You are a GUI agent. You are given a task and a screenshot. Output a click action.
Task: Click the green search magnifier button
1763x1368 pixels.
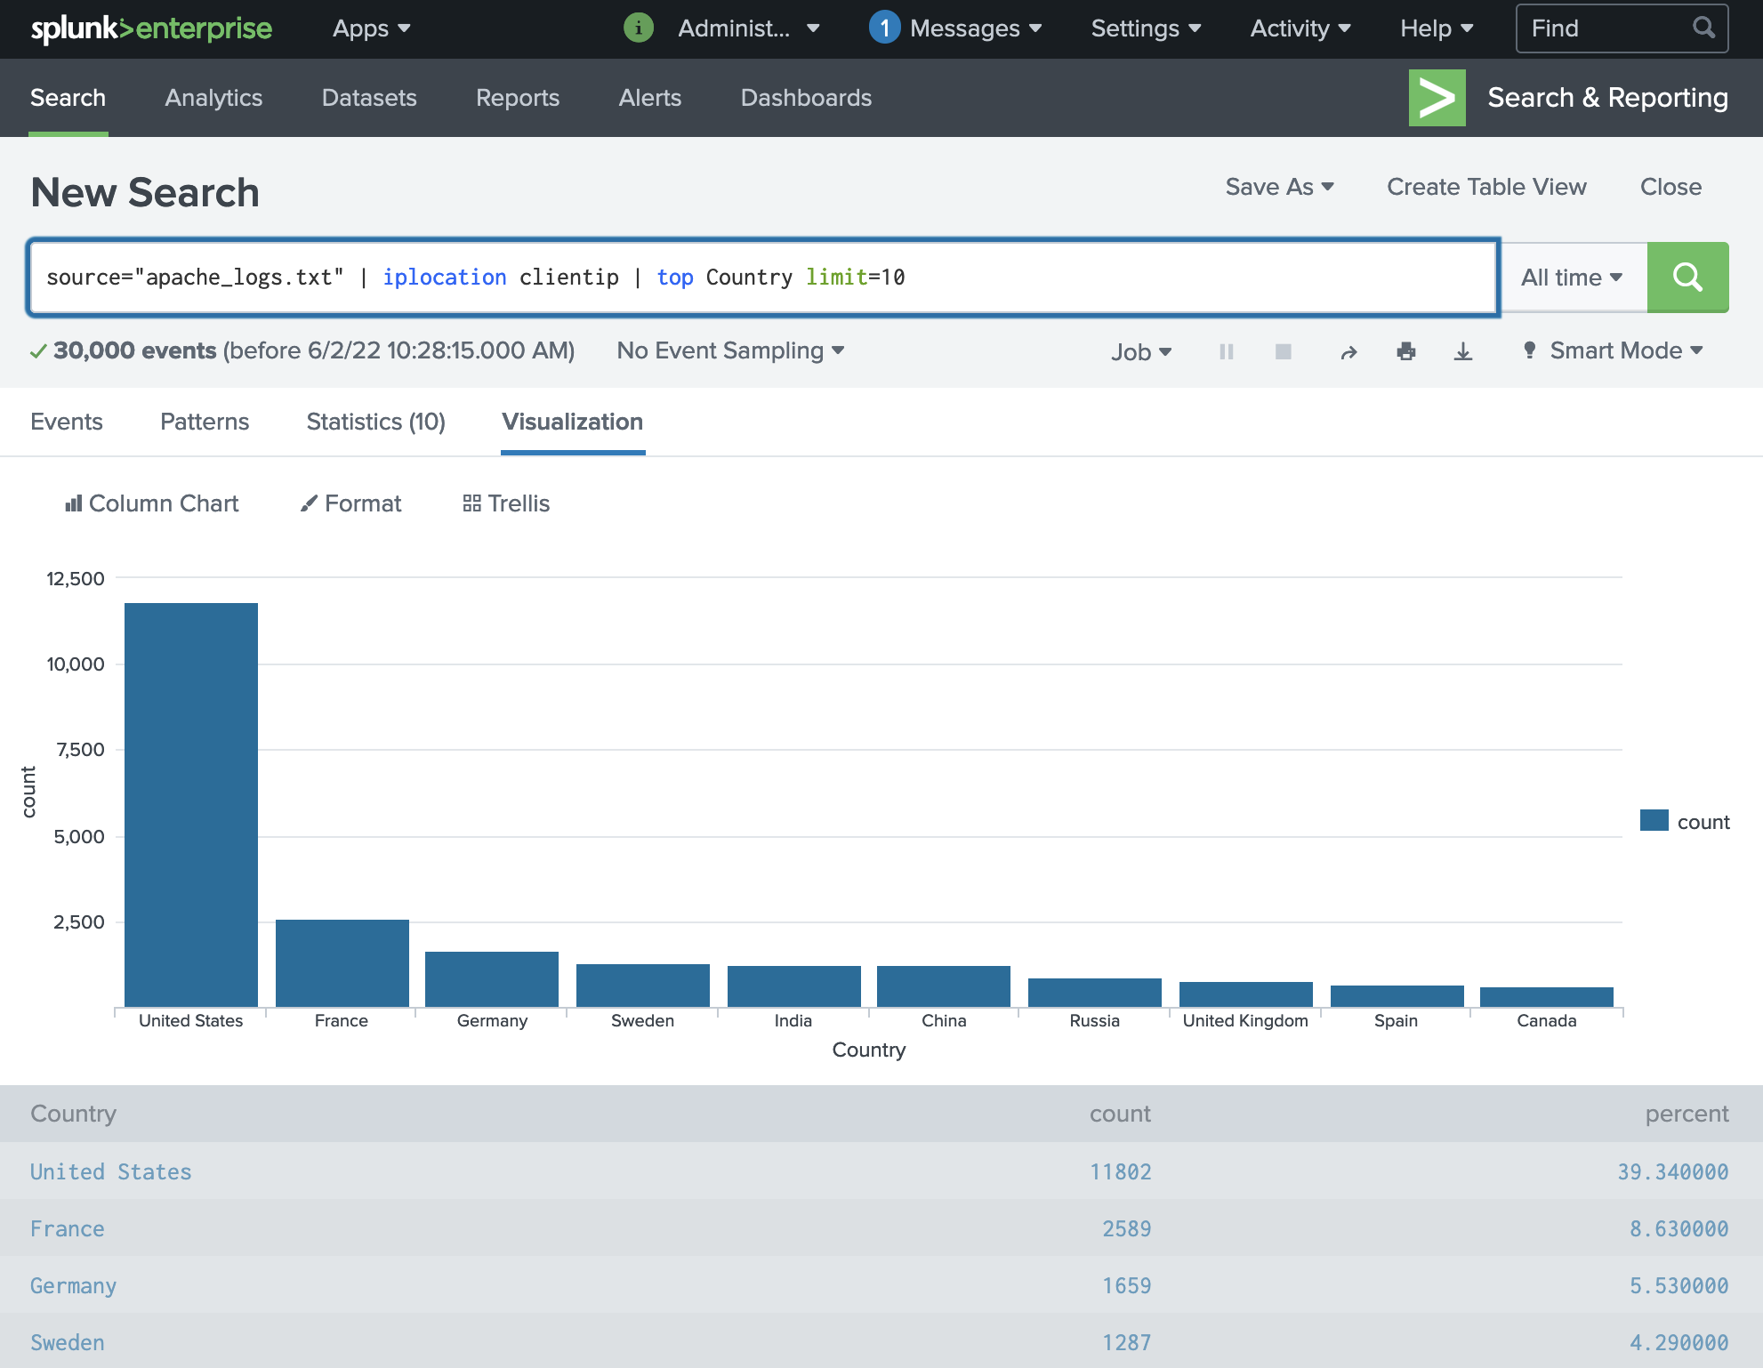[1687, 278]
